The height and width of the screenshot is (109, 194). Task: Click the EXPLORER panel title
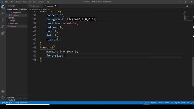click(12, 6)
